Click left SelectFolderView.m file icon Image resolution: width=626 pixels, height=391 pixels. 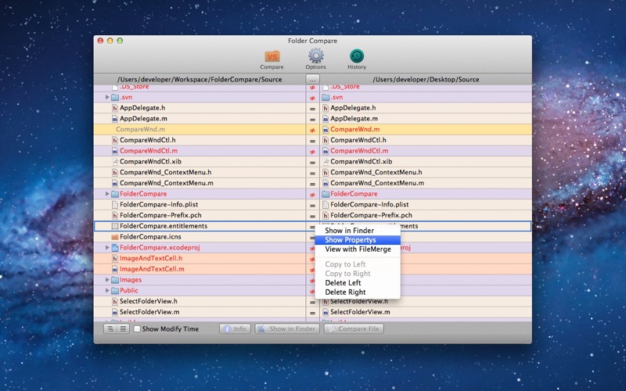[x=114, y=312]
